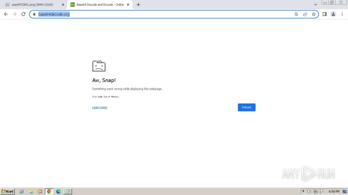Click the blue Reload button
The image size is (348, 195).
coord(247,107)
